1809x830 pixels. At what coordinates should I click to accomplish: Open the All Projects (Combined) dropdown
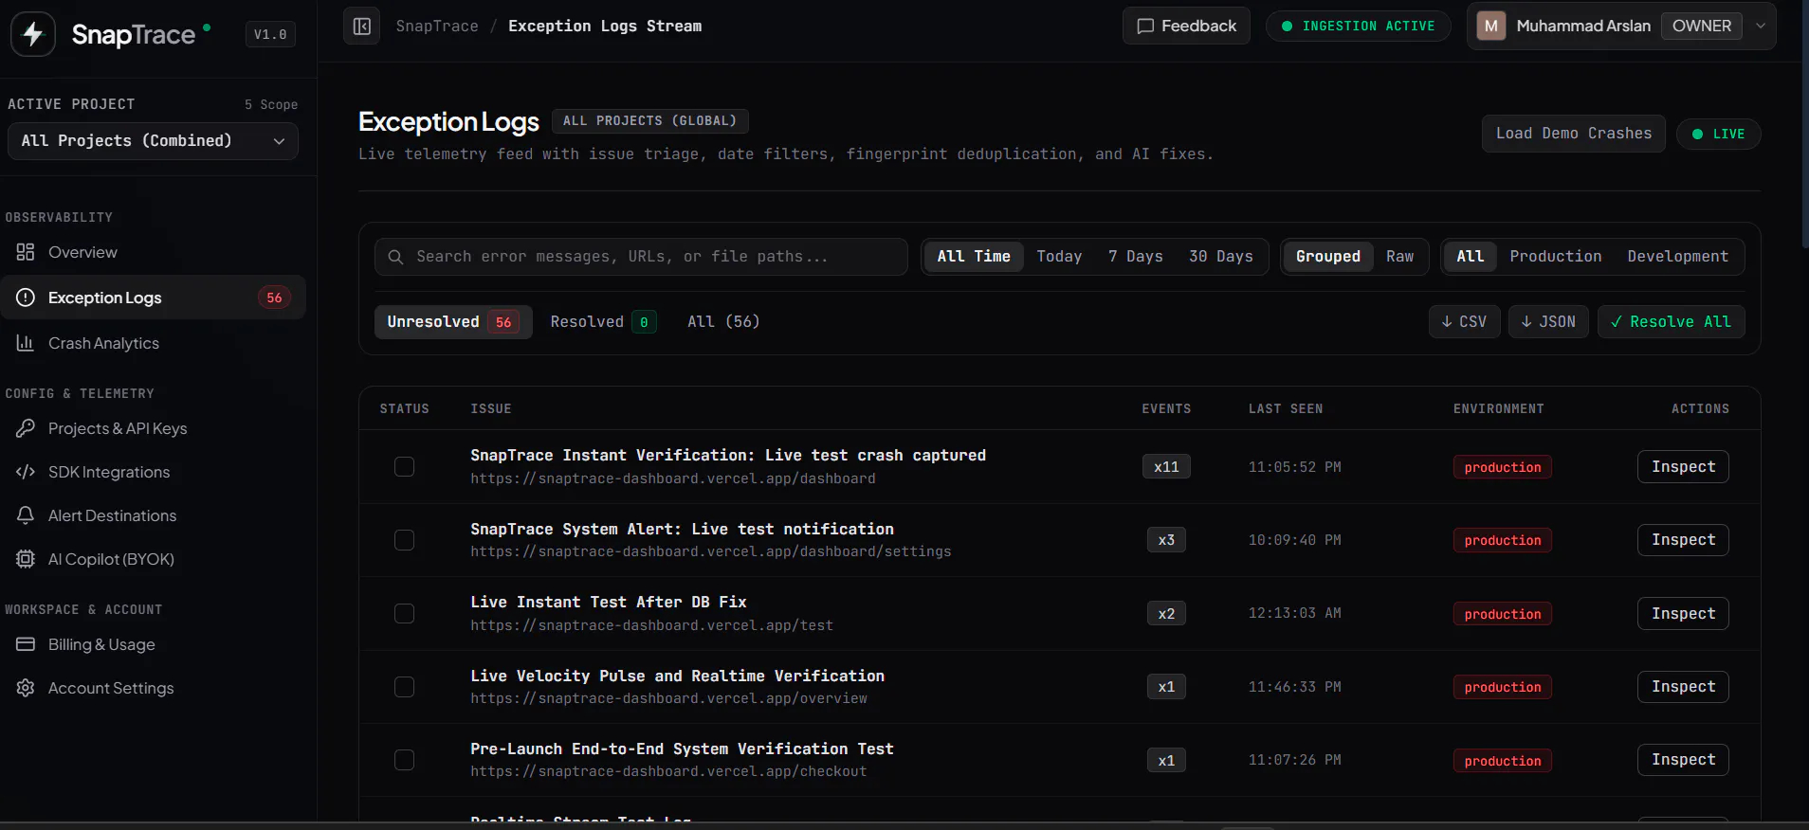(153, 141)
